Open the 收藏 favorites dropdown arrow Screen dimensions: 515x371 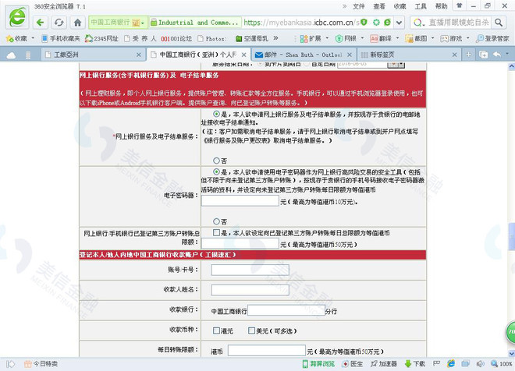pyautogui.click(x=33, y=38)
